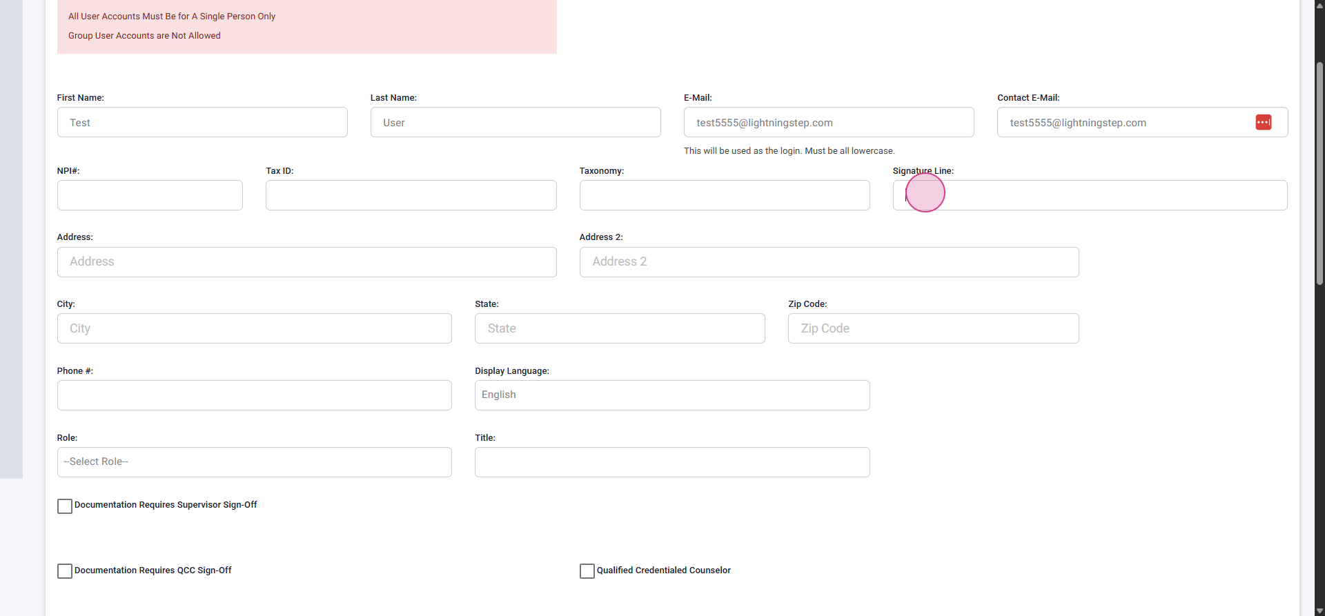Click the Address 2 field
The image size is (1325, 616).
[x=829, y=262]
